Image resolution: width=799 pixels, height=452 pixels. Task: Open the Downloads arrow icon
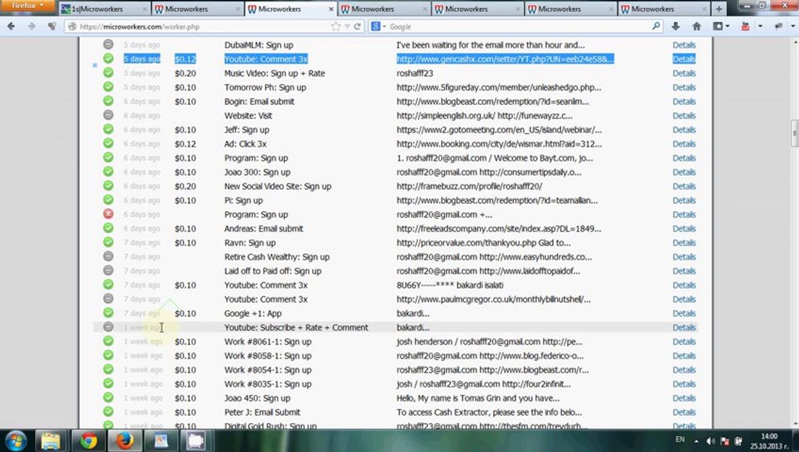675,26
